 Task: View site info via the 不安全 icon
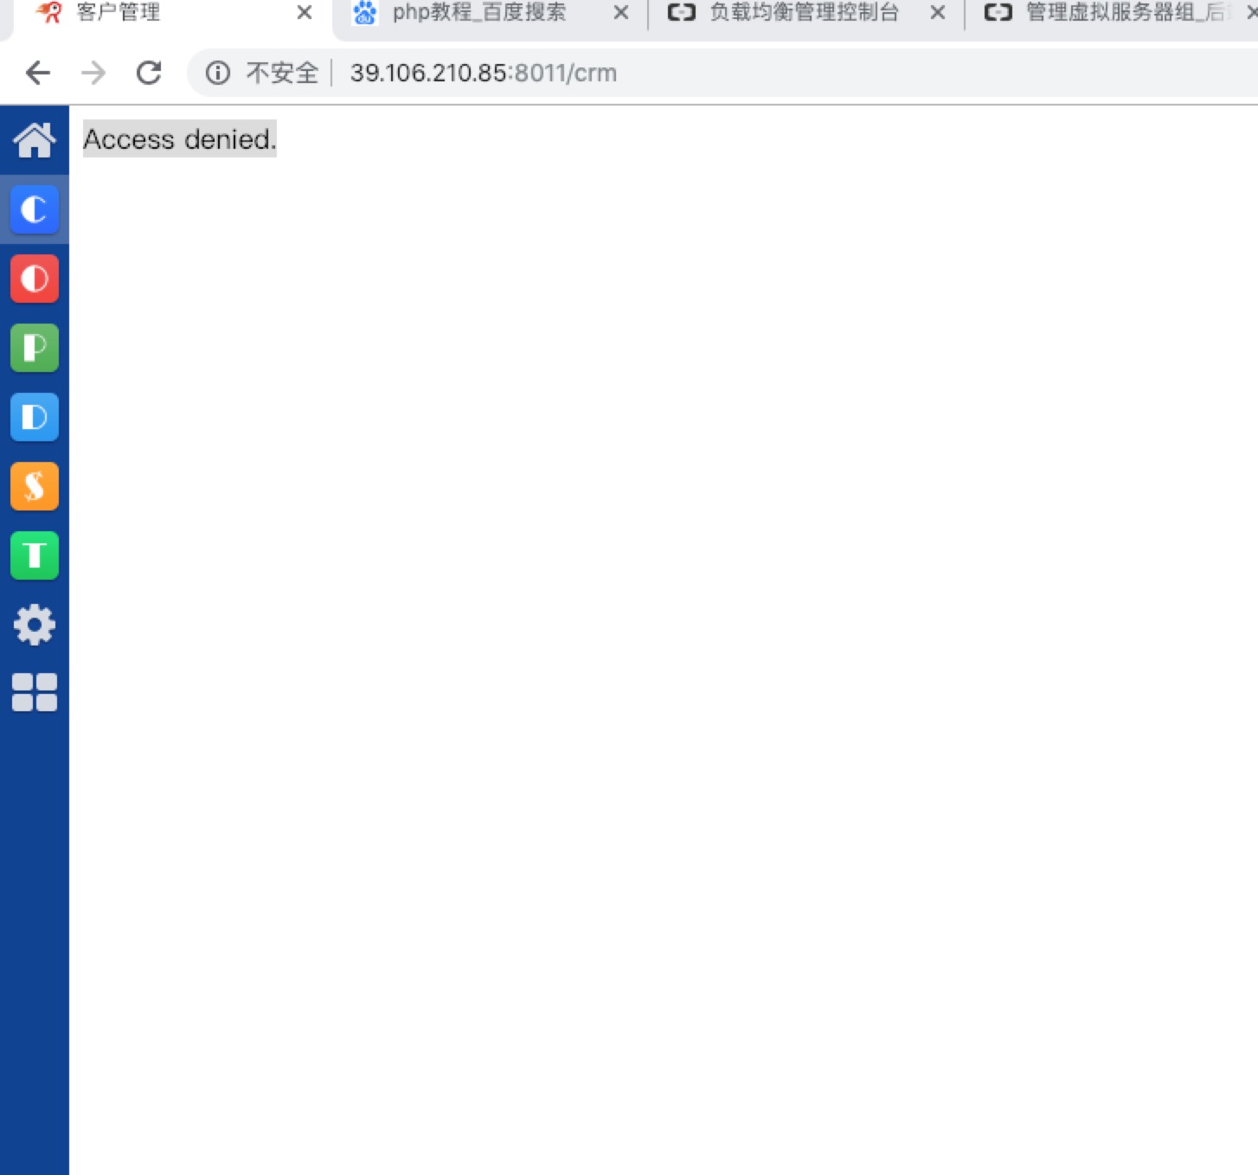point(218,73)
